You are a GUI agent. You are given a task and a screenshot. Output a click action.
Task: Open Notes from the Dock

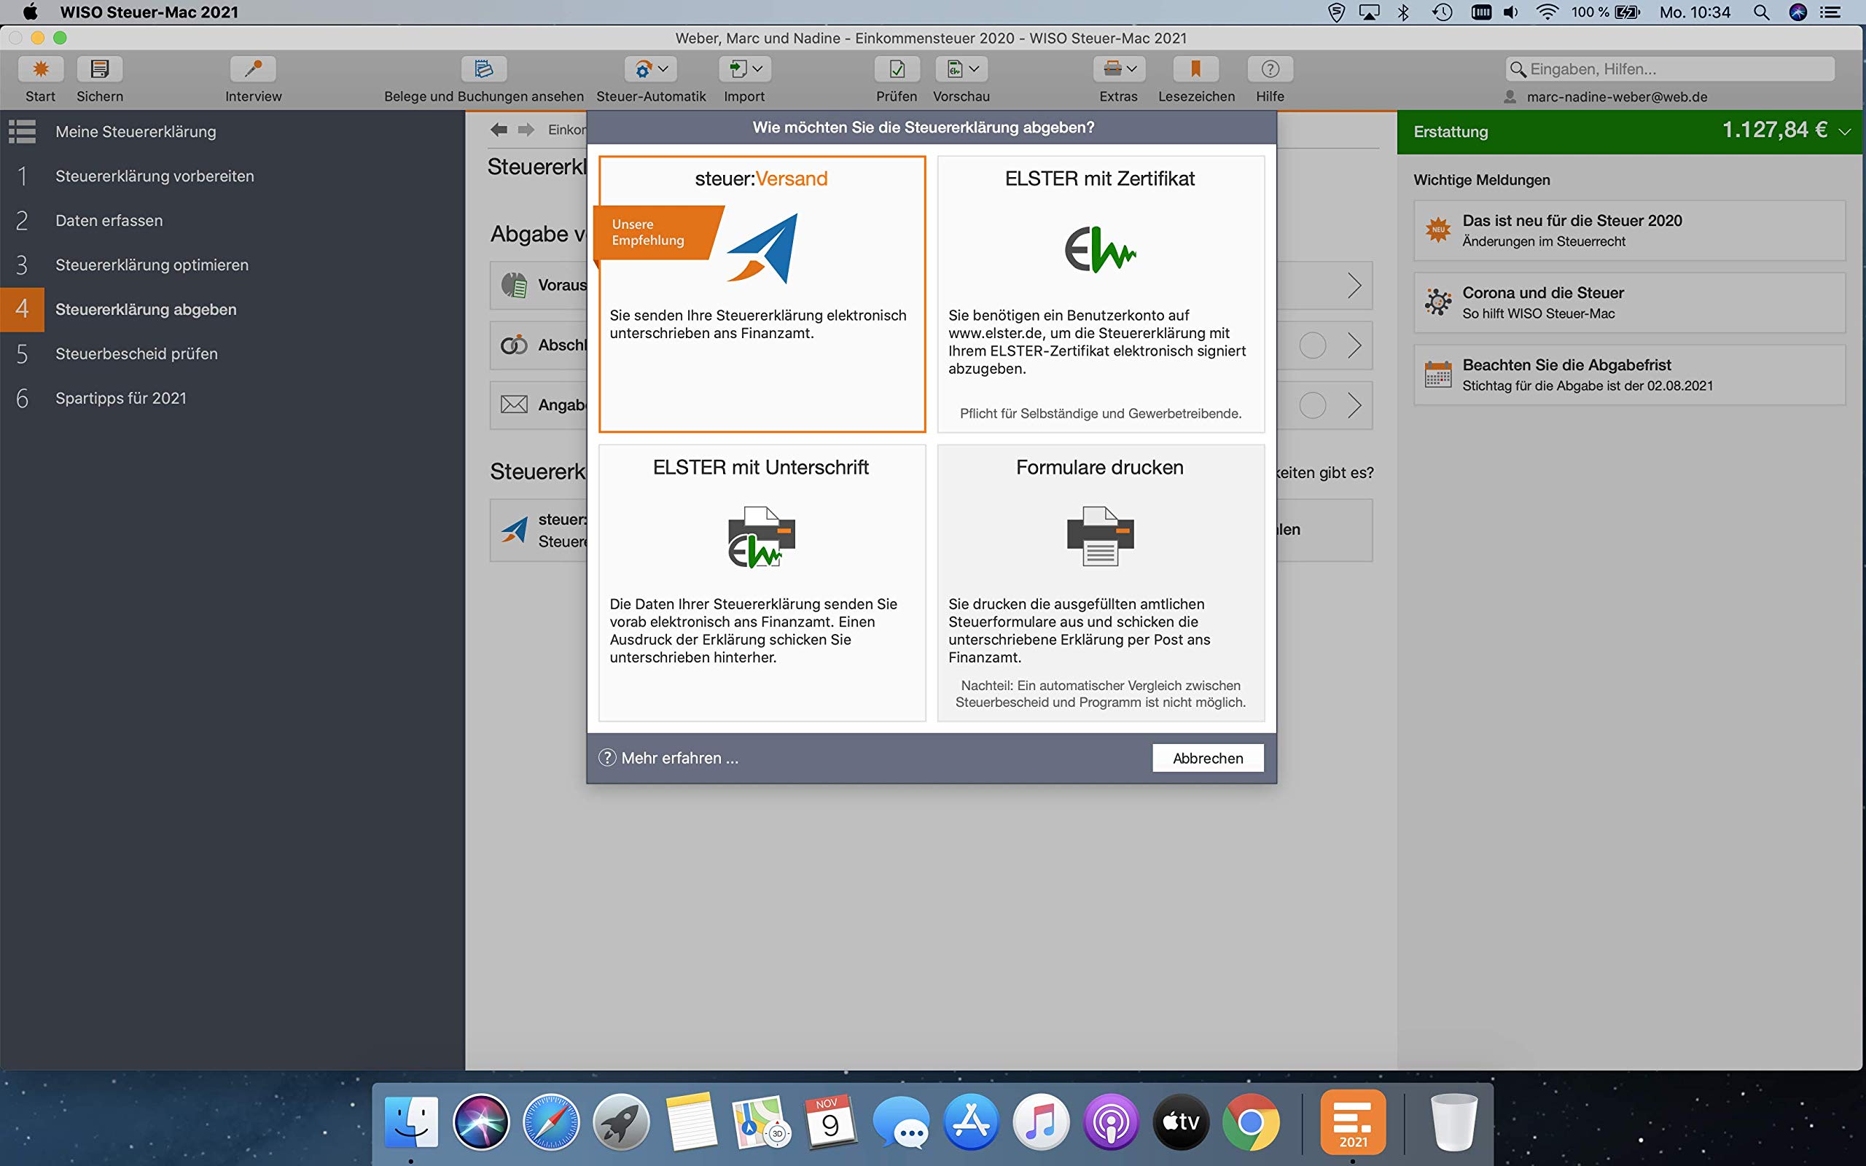691,1122
